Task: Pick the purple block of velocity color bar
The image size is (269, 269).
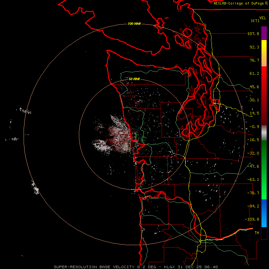Action: [264, 33]
